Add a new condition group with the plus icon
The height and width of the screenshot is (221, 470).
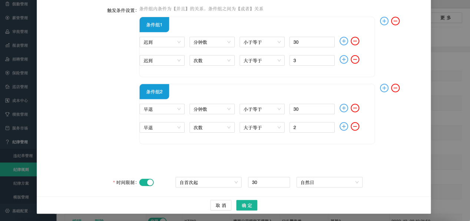[384, 21]
